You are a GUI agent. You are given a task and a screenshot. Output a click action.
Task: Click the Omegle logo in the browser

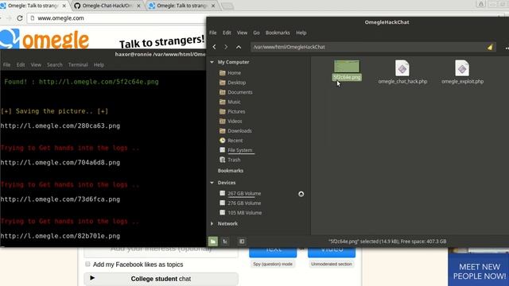pyautogui.click(x=45, y=40)
